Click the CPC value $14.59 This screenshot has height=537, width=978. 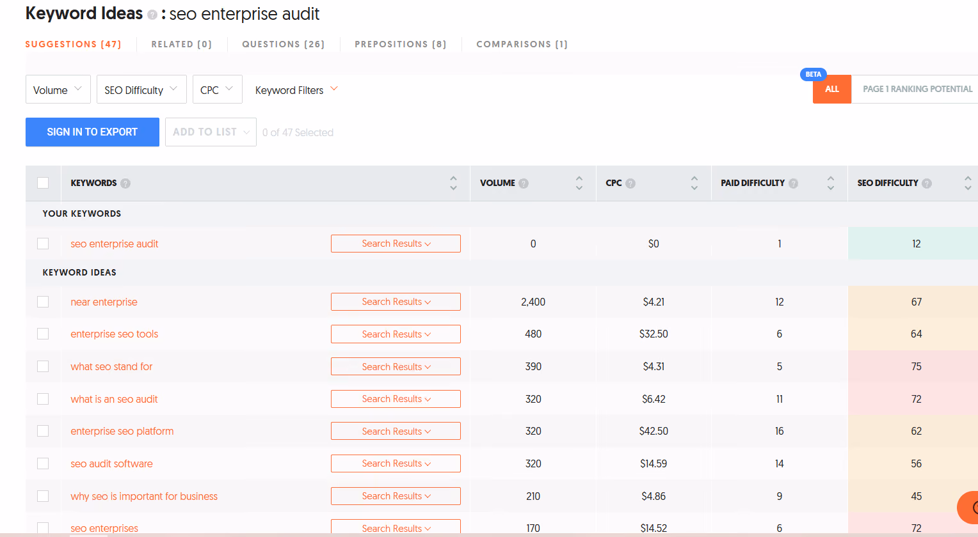pos(653,463)
